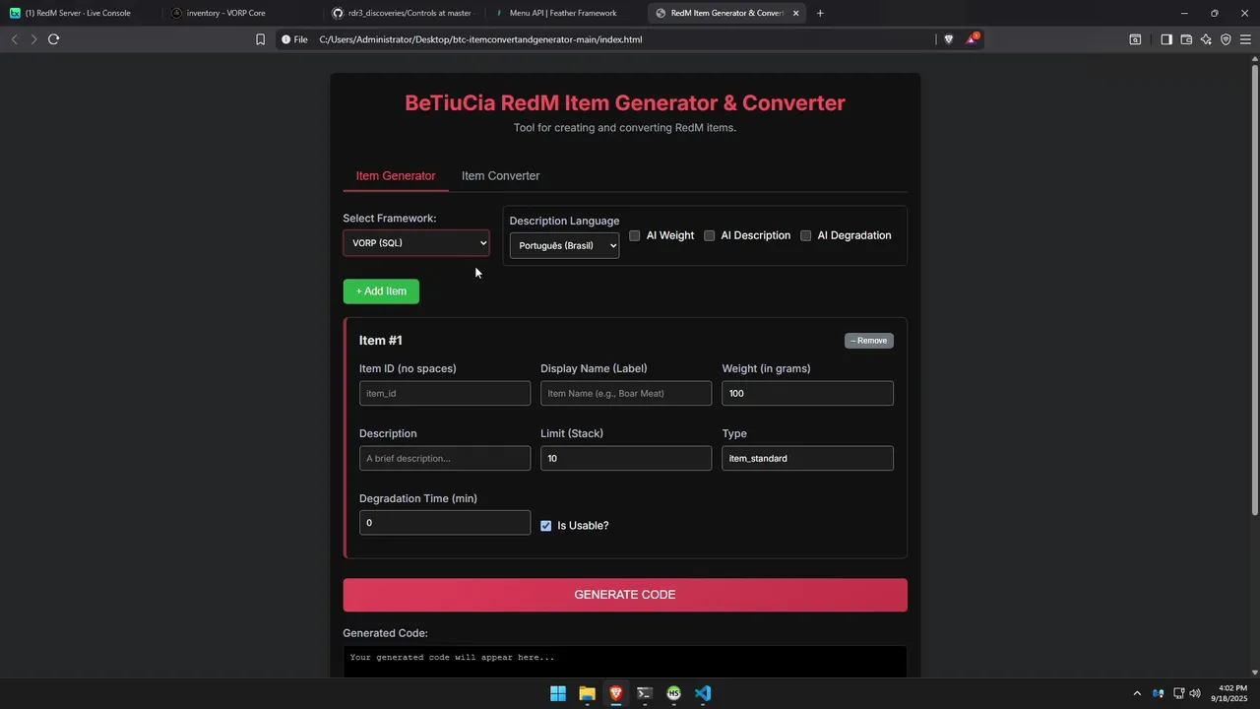
Task: Click the Weight in grams field
Action: pyautogui.click(x=807, y=393)
